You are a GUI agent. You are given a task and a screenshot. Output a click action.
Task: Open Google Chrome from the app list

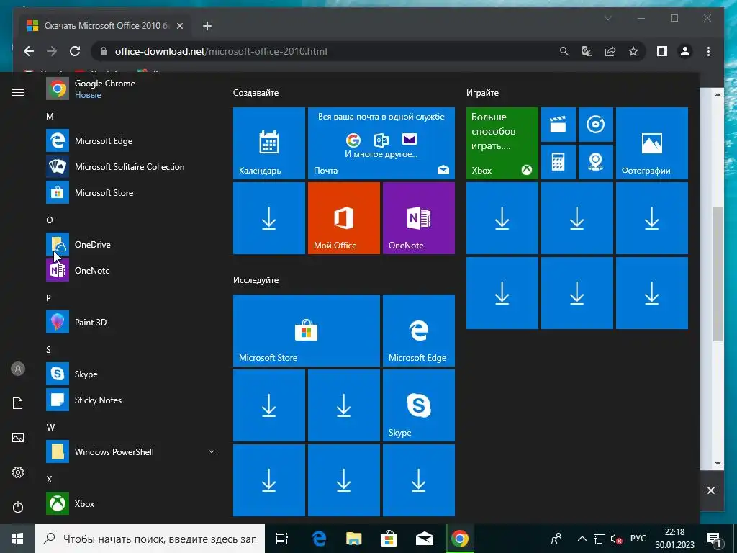130,89
